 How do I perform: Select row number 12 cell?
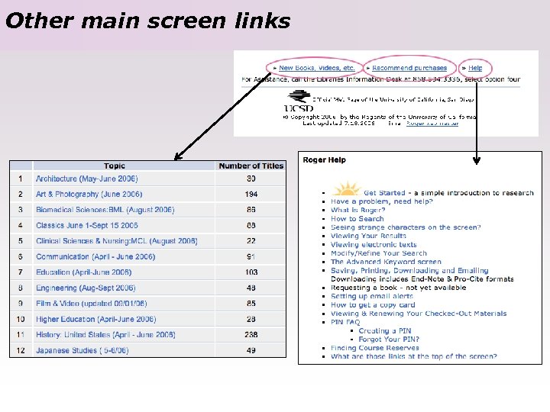point(21,350)
